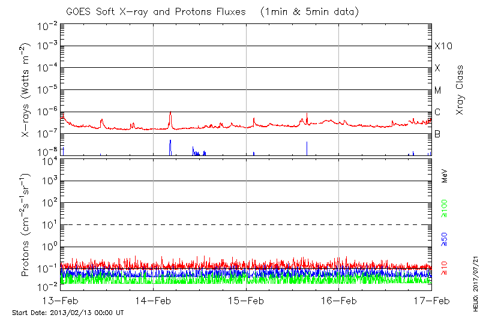Click the '17-Feb' date label on x-axis
480x318 pixels.
(x=431, y=300)
